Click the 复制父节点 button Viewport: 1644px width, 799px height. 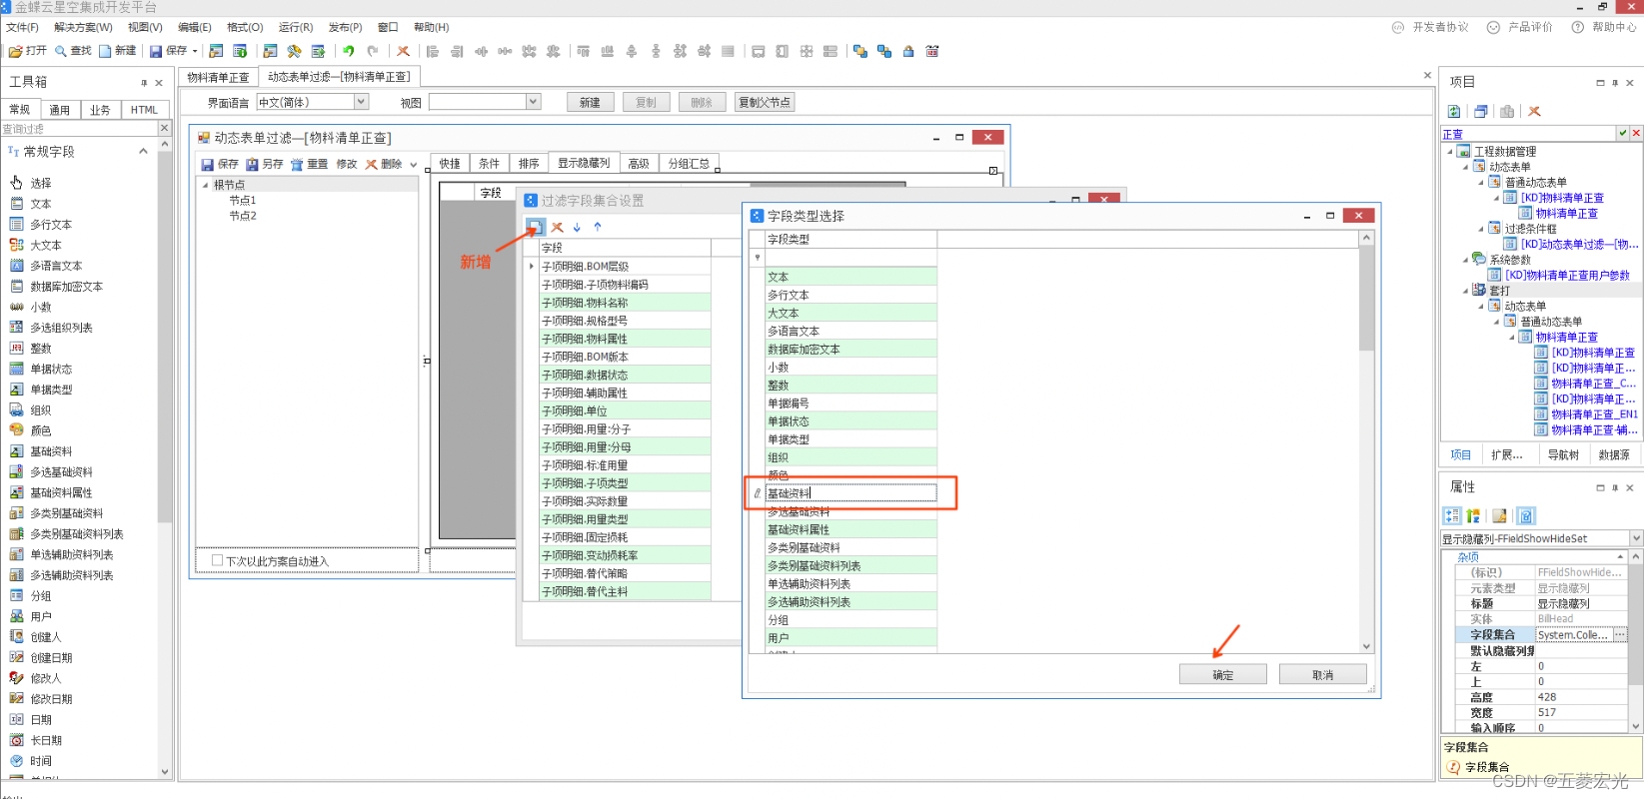point(765,102)
